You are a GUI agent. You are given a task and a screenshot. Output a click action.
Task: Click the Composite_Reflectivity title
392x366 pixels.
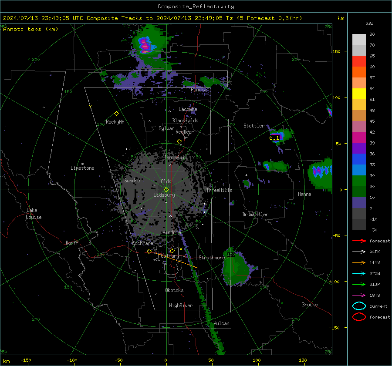pyautogui.click(x=196, y=7)
